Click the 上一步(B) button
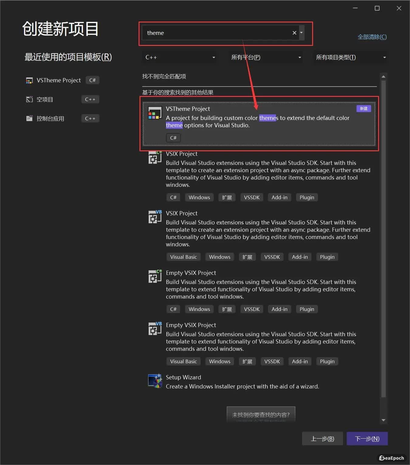Image resolution: width=410 pixels, height=465 pixels. pyautogui.click(x=322, y=439)
